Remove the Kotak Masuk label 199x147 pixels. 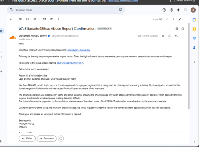coord(110,29)
